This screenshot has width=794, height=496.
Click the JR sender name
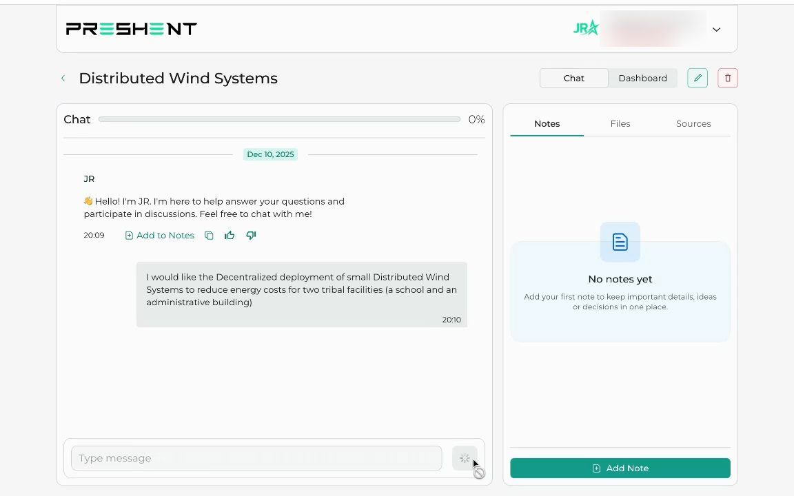click(x=89, y=178)
